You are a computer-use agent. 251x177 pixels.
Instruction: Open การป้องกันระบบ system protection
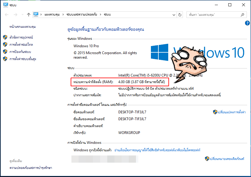tap(20, 52)
